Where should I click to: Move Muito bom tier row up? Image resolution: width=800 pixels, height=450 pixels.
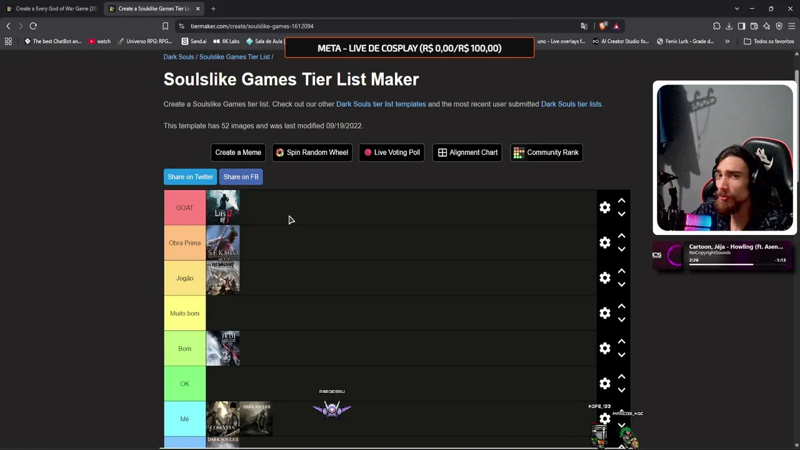point(621,306)
